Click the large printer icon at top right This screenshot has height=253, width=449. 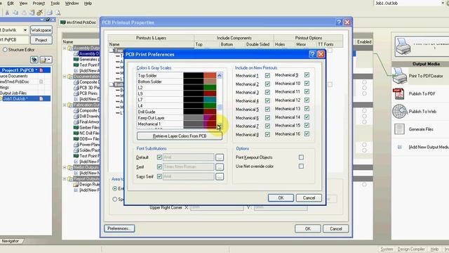[403, 47]
